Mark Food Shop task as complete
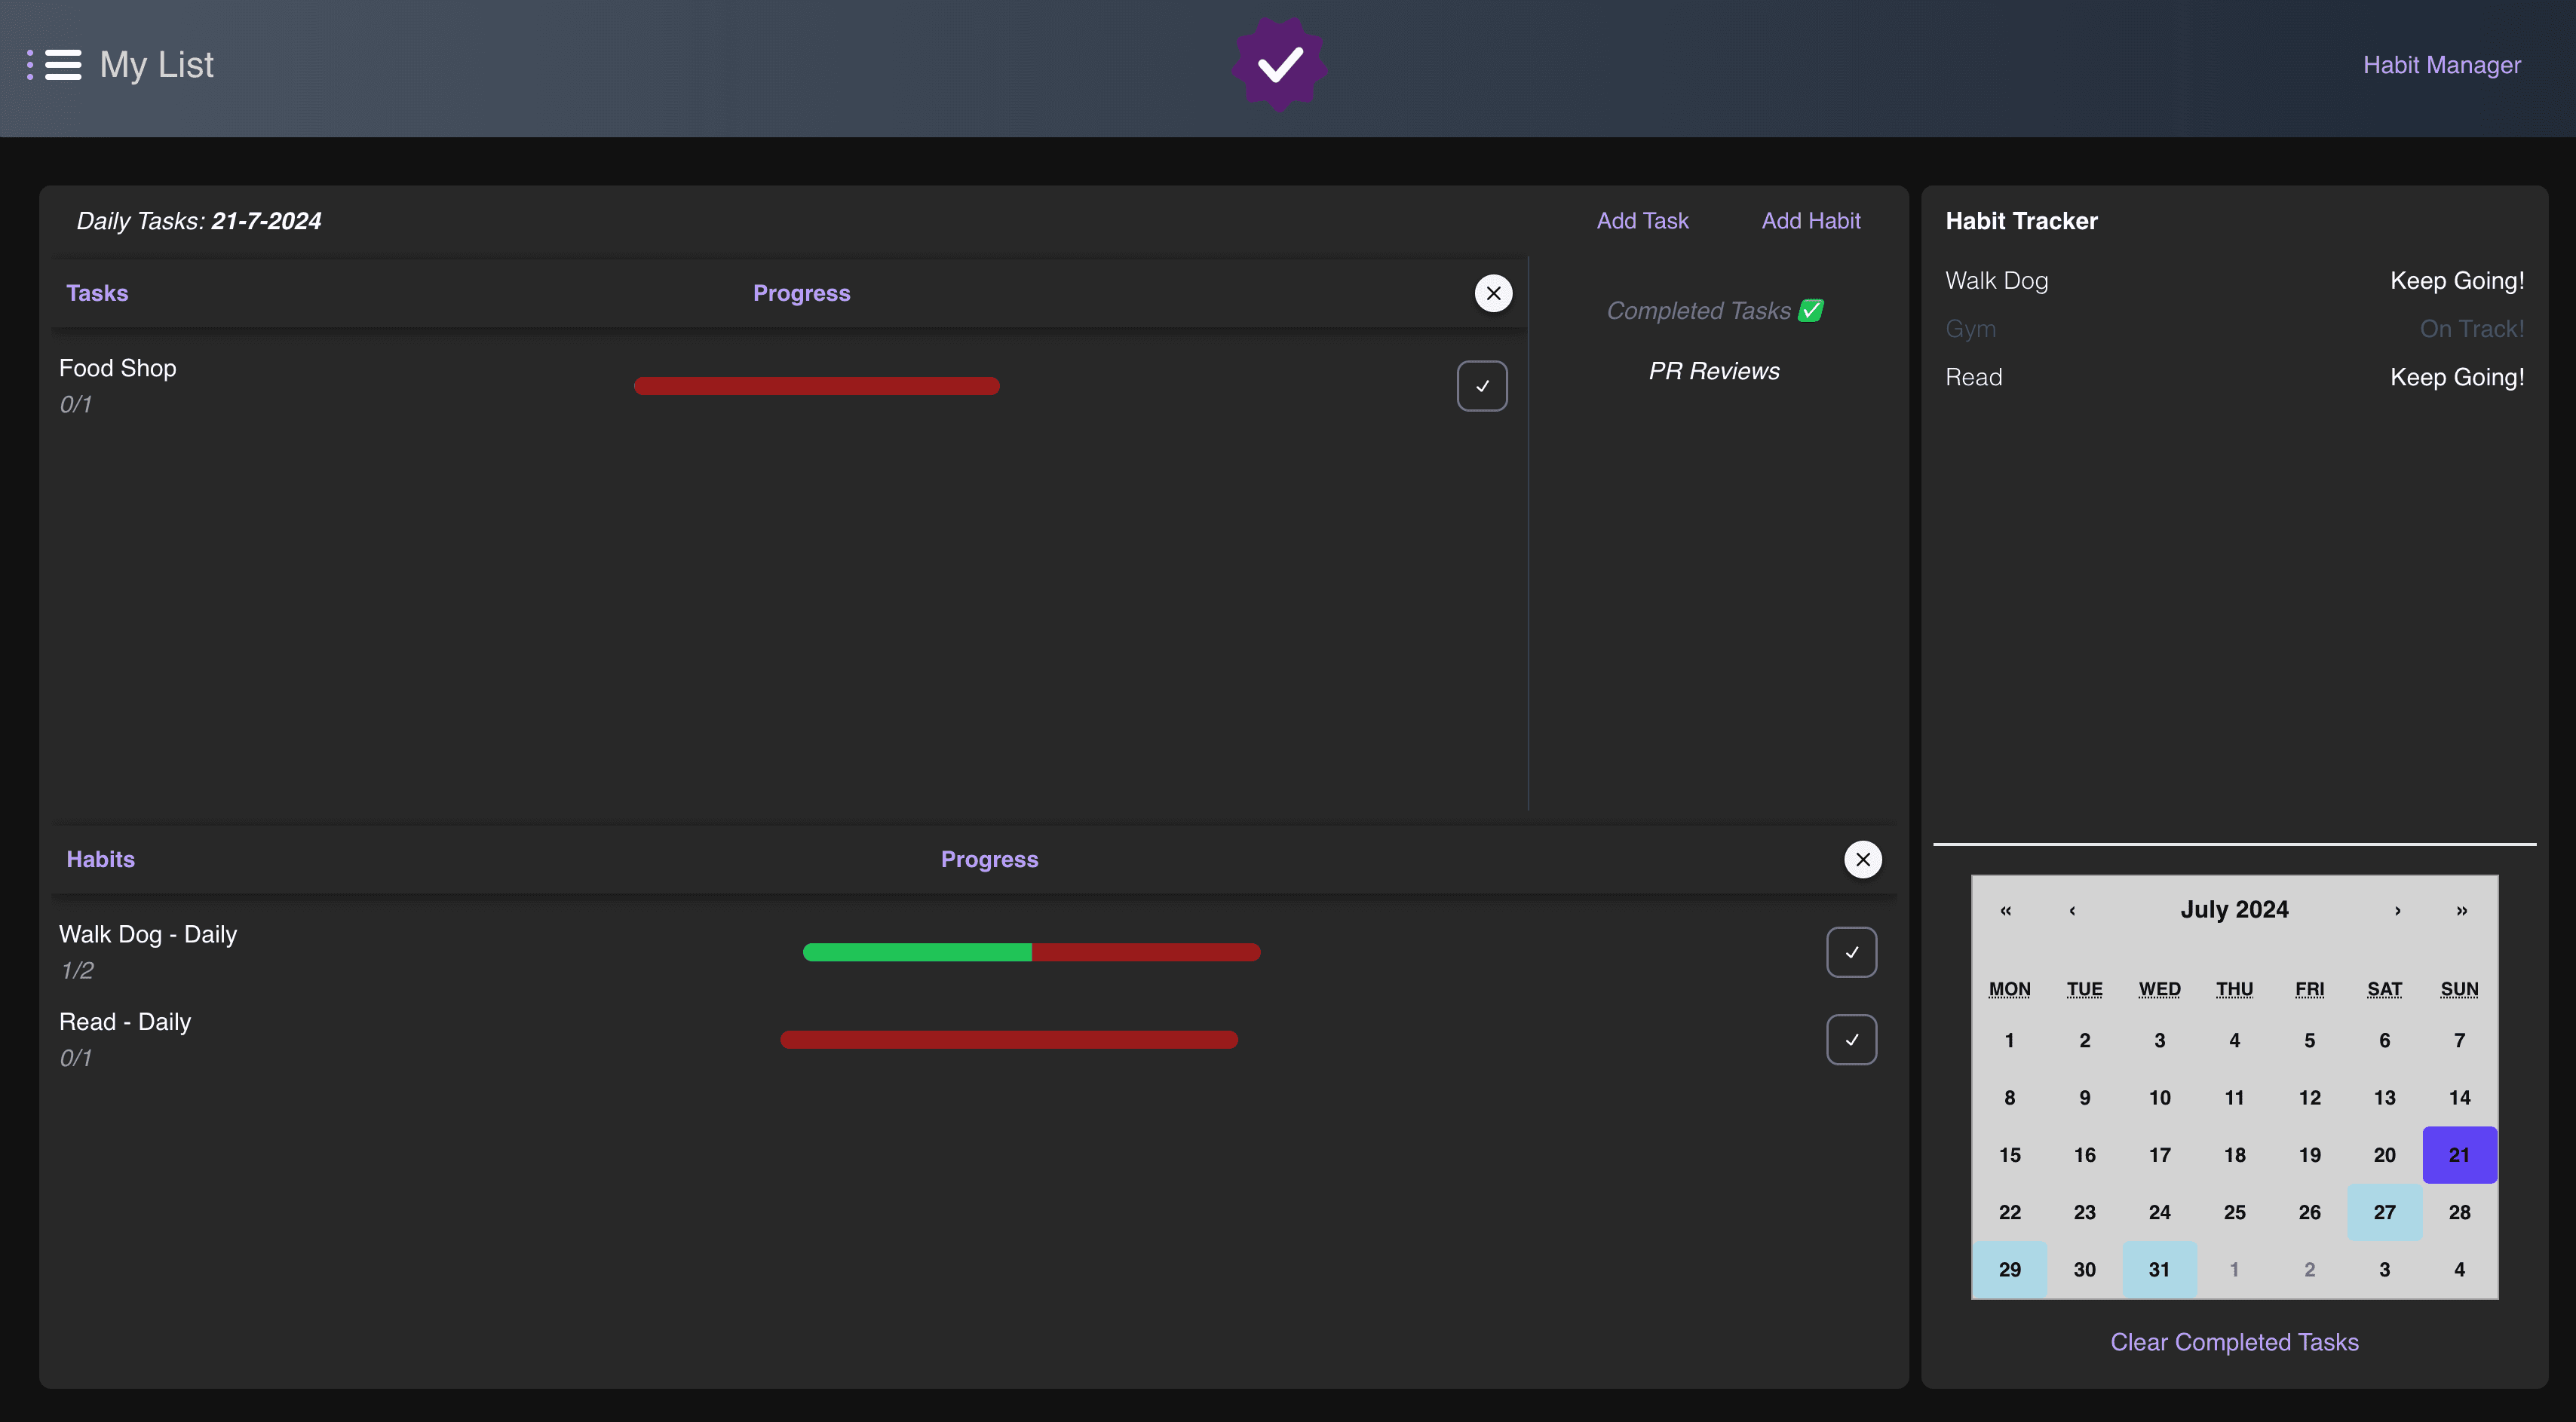Viewport: 2576px width, 1422px height. (x=1482, y=386)
